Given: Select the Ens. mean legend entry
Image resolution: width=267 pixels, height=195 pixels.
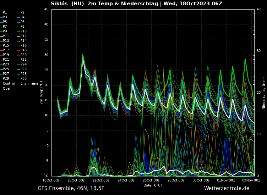Looking at the screenshot, I should [x=29, y=84].
